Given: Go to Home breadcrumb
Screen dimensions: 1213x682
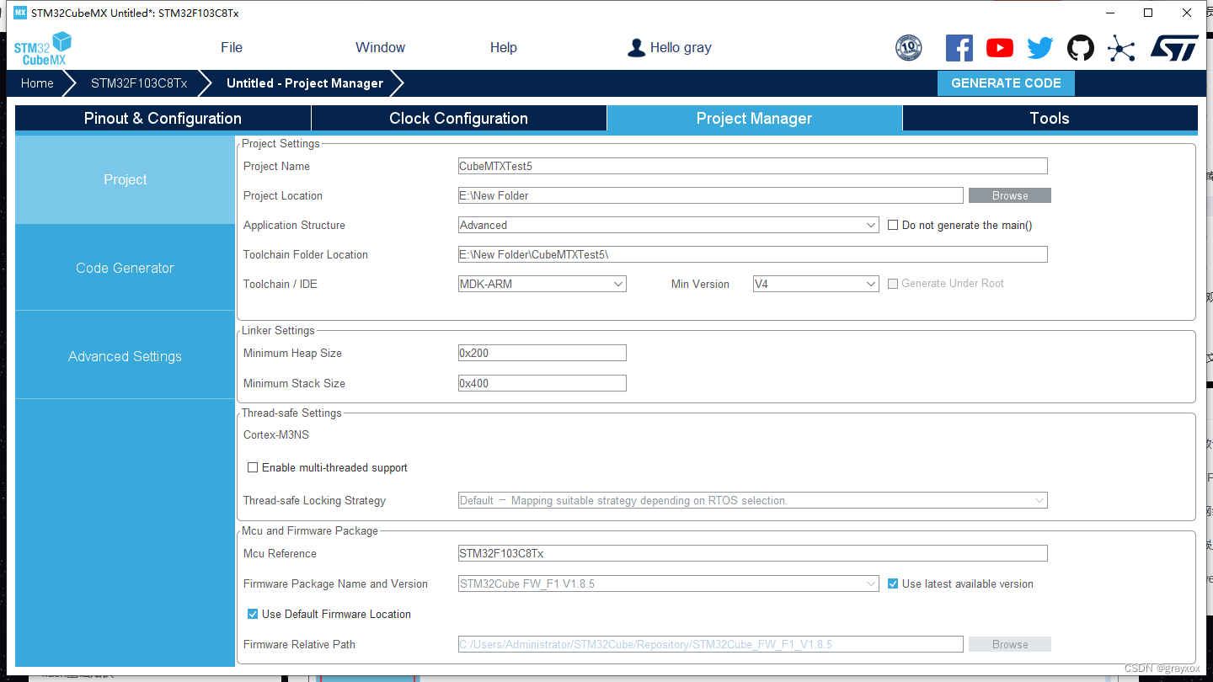Looking at the screenshot, I should 37,83.
